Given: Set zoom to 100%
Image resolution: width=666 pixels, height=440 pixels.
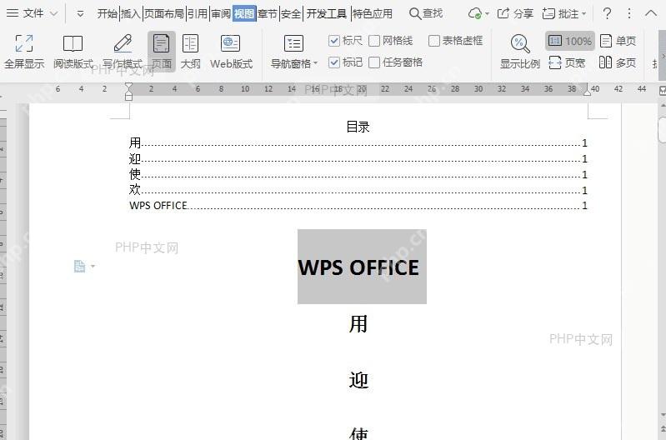Looking at the screenshot, I should click(570, 41).
